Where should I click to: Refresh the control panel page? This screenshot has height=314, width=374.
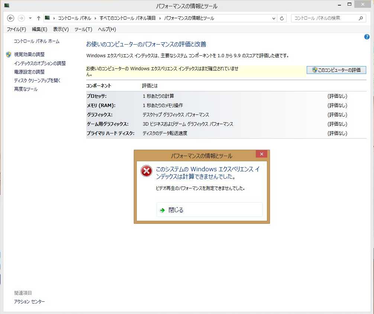(x=282, y=18)
